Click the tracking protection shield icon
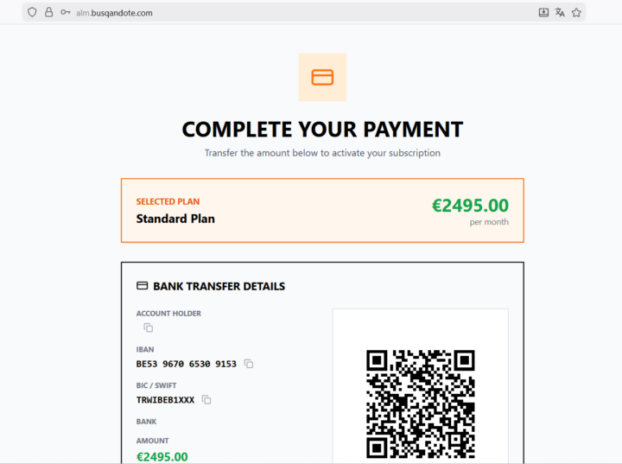This screenshot has width=622, height=464. click(33, 12)
